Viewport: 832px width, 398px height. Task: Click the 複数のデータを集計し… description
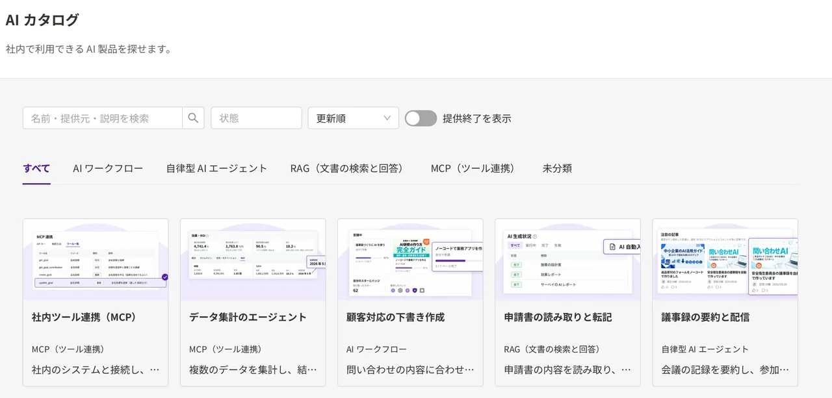253,369
